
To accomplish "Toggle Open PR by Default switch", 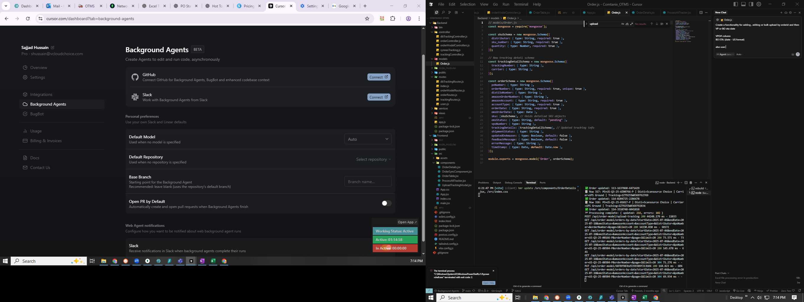I will [x=386, y=203].
